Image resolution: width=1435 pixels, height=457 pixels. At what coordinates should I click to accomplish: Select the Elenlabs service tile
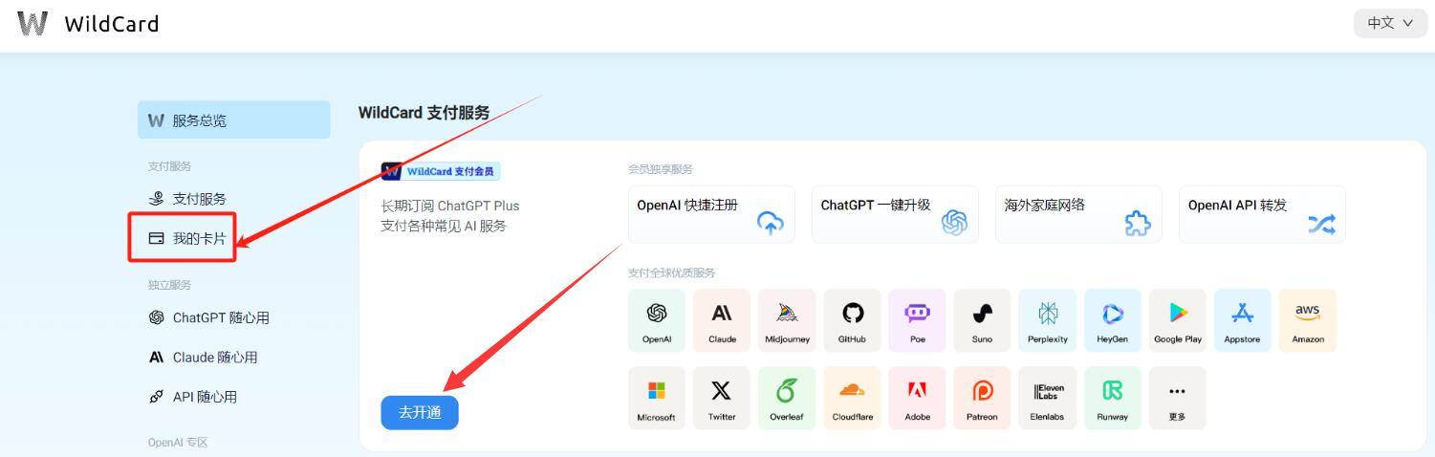(1047, 398)
